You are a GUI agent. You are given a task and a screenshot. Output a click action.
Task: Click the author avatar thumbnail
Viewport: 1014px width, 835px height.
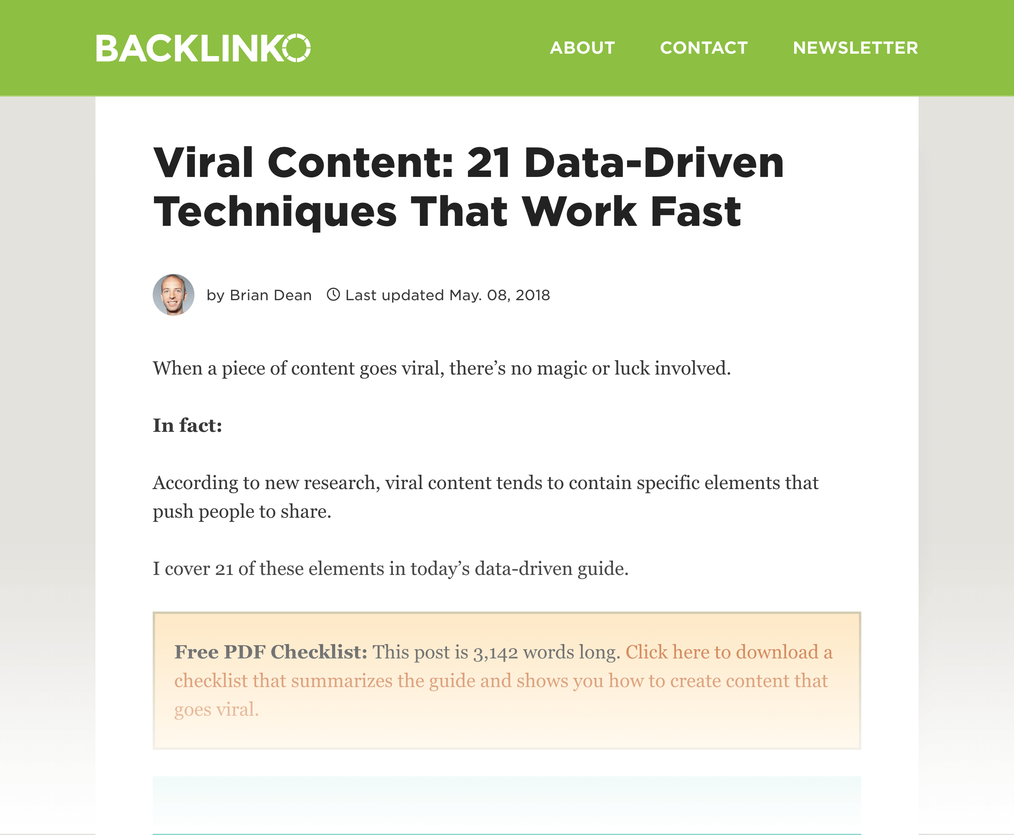click(x=173, y=295)
